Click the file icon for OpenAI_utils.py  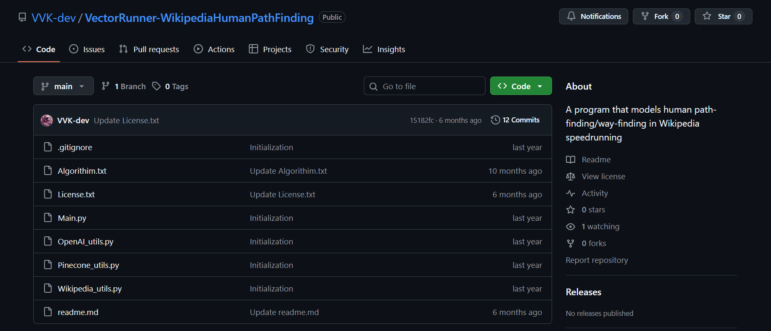(48, 241)
